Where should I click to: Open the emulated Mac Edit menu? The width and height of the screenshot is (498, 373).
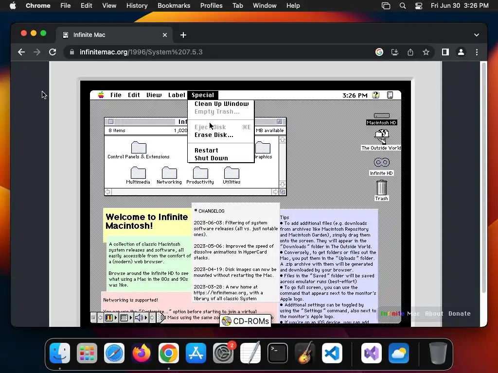pyautogui.click(x=134, y=95)
